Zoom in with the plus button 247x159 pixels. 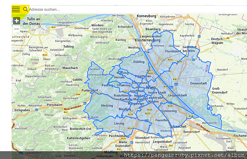[16, 21]
